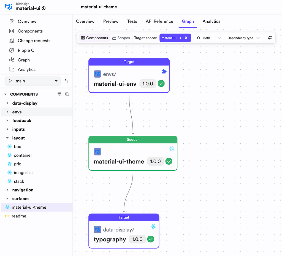Expand the feedback folder
Viewport: 282px width, 256px height.
coord(7,121)
